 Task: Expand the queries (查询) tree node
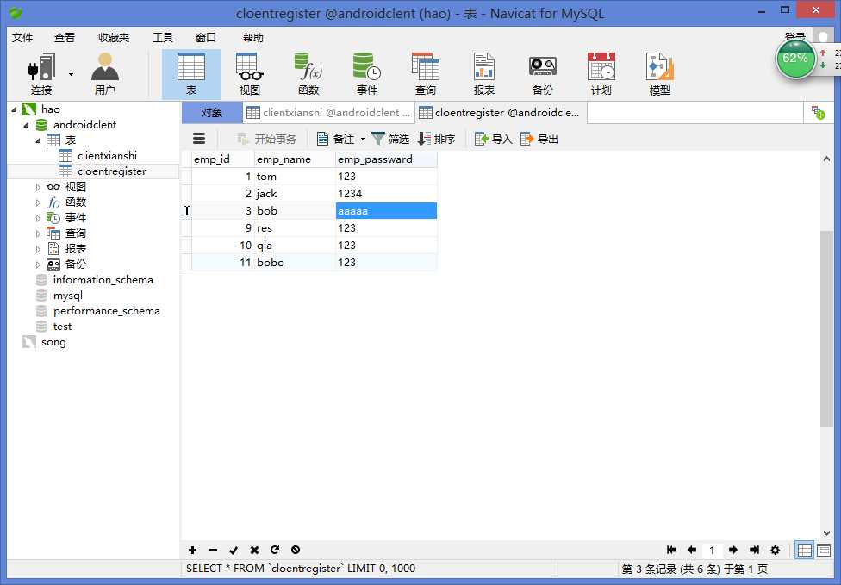tap(38, 233)
